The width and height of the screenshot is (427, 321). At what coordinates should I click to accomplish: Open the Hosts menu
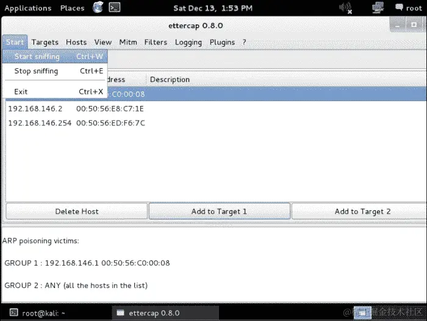click(76, 42)
